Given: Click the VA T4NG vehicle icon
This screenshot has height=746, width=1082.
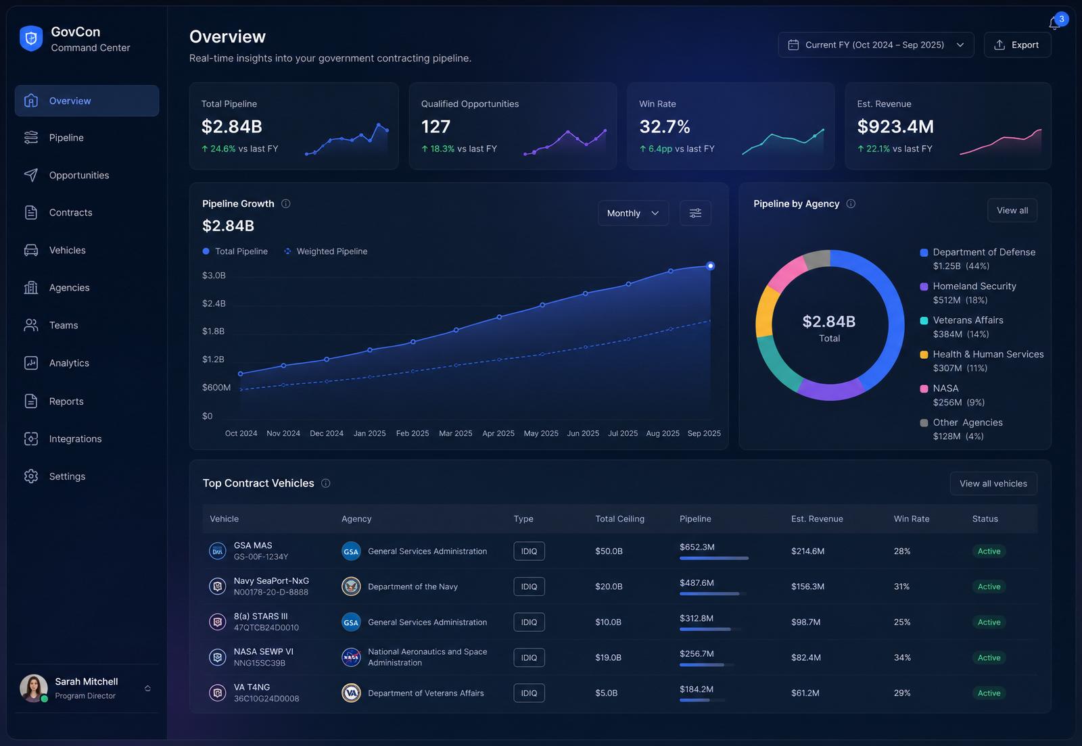Looking at the screenshot, I should (218, 693).
